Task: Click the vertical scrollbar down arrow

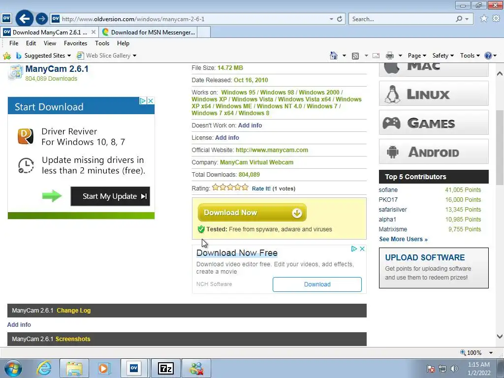Action: 500,336
